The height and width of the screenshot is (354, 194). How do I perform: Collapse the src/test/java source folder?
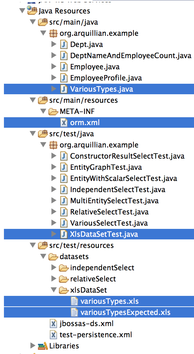33,134
